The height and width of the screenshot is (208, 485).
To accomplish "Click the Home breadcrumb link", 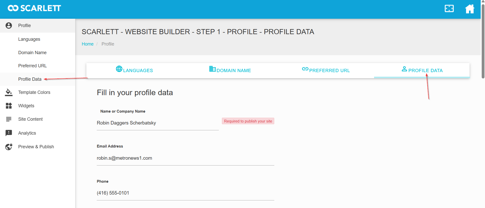I will pyautogui.click(x=88, y=44).
